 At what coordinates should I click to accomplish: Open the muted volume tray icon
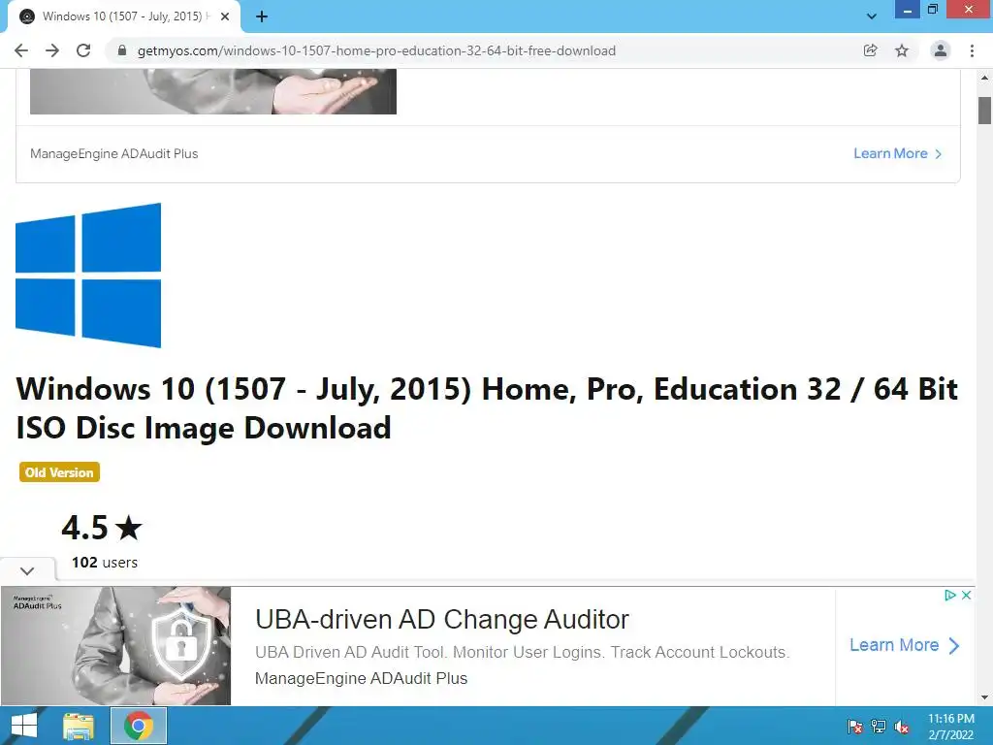pos(902,727)
